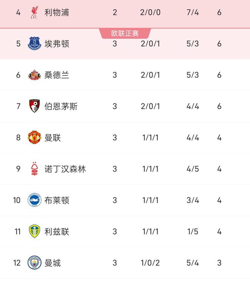Tap the Liverpool club crest
This screenshot has width=250, height=283.
point(34,12)
